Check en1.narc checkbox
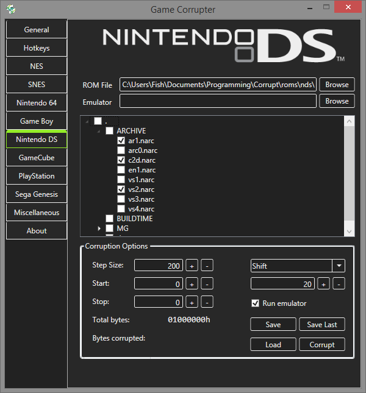The image size is (366, 393). click(x=121, y=170)
